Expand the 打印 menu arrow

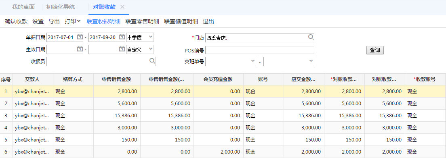[x=79, y=21]
